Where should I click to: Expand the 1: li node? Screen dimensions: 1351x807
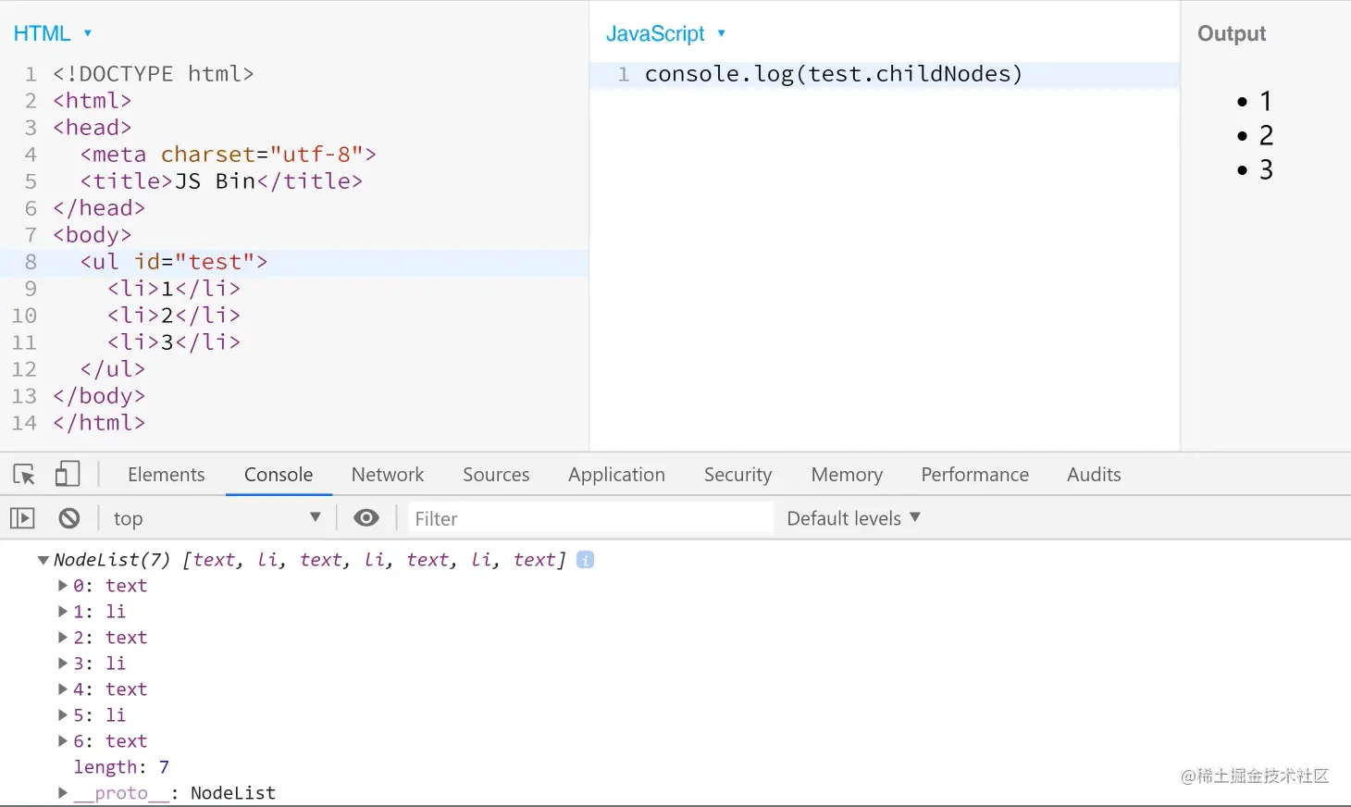pos(63,612)
